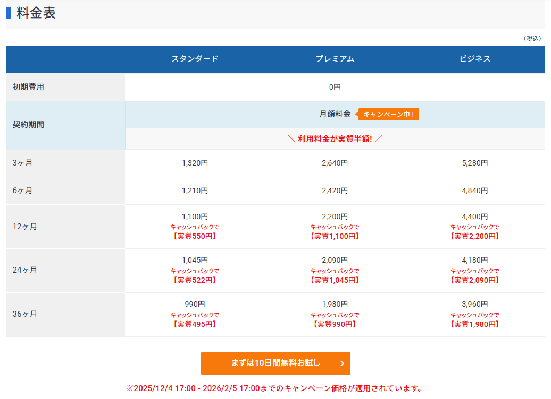Click the 料金表 page heading
Viewport: 551px width, 399px height.
point(36,13)
